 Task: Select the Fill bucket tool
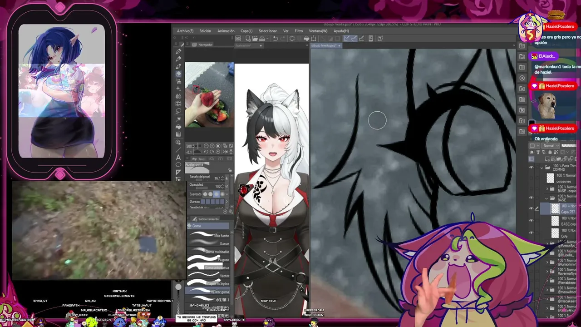(178, 126)
